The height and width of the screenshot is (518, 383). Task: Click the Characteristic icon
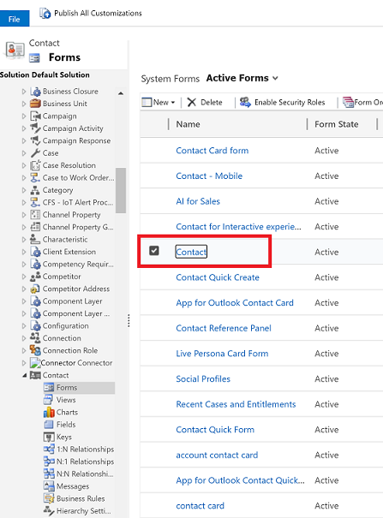(35, 239)
